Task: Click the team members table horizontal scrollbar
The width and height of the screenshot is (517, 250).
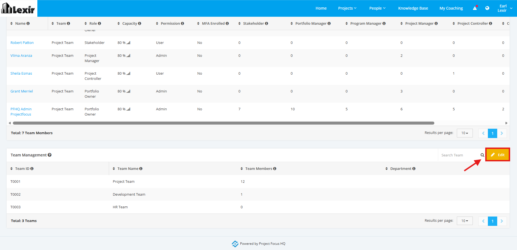Action: click(x=224, y=123)
